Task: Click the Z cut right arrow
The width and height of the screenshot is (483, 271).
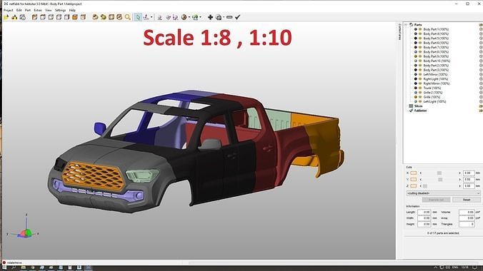Action: coord(460,186)
